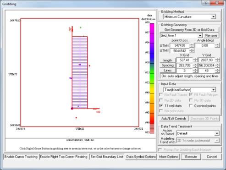Expand the Grid_time.1 geometry name dropdown
Image resolution: width=226 pixels, height=170 pixels.
(x=200, y=36)
